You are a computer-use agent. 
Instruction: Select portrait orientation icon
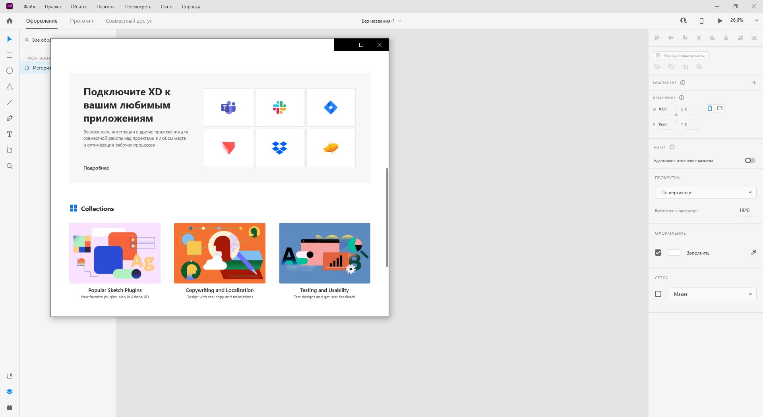pyautogui.click(x=710, y=108)
